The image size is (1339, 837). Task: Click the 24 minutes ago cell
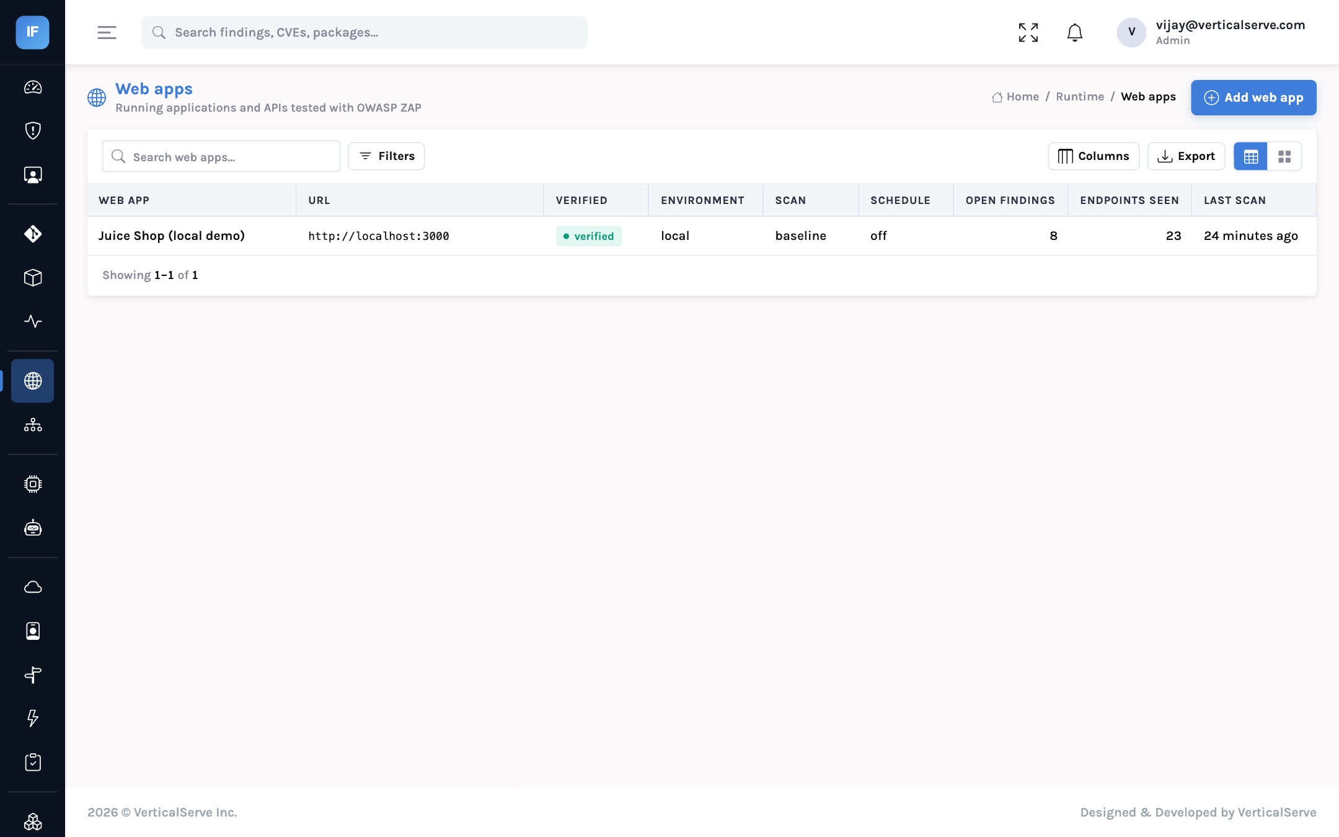pos(1251,236)
